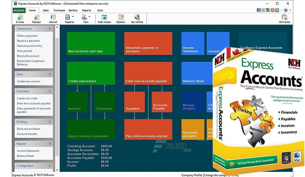Click the sidebar Create new invoice link

point(28,81)
